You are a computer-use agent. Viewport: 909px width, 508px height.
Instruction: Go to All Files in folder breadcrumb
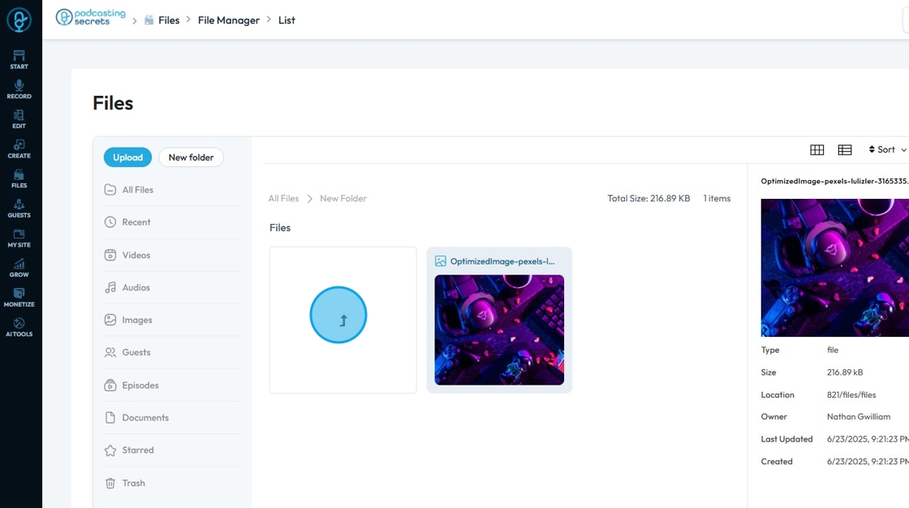click(x=283, y=198)
